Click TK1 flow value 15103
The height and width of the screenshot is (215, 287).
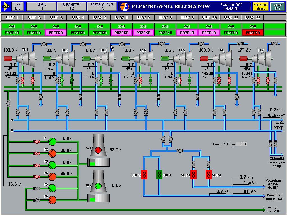click(x=11, y=73)
